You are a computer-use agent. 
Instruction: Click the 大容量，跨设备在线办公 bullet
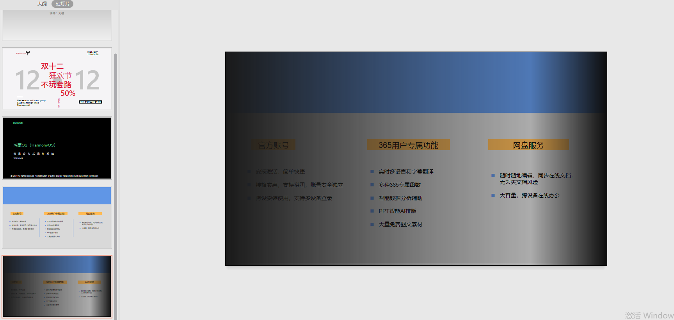click(x=530, y=195)
